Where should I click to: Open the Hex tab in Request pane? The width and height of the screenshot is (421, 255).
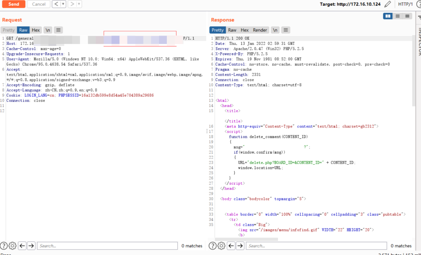pyautogui.click(x=36, y=30)
